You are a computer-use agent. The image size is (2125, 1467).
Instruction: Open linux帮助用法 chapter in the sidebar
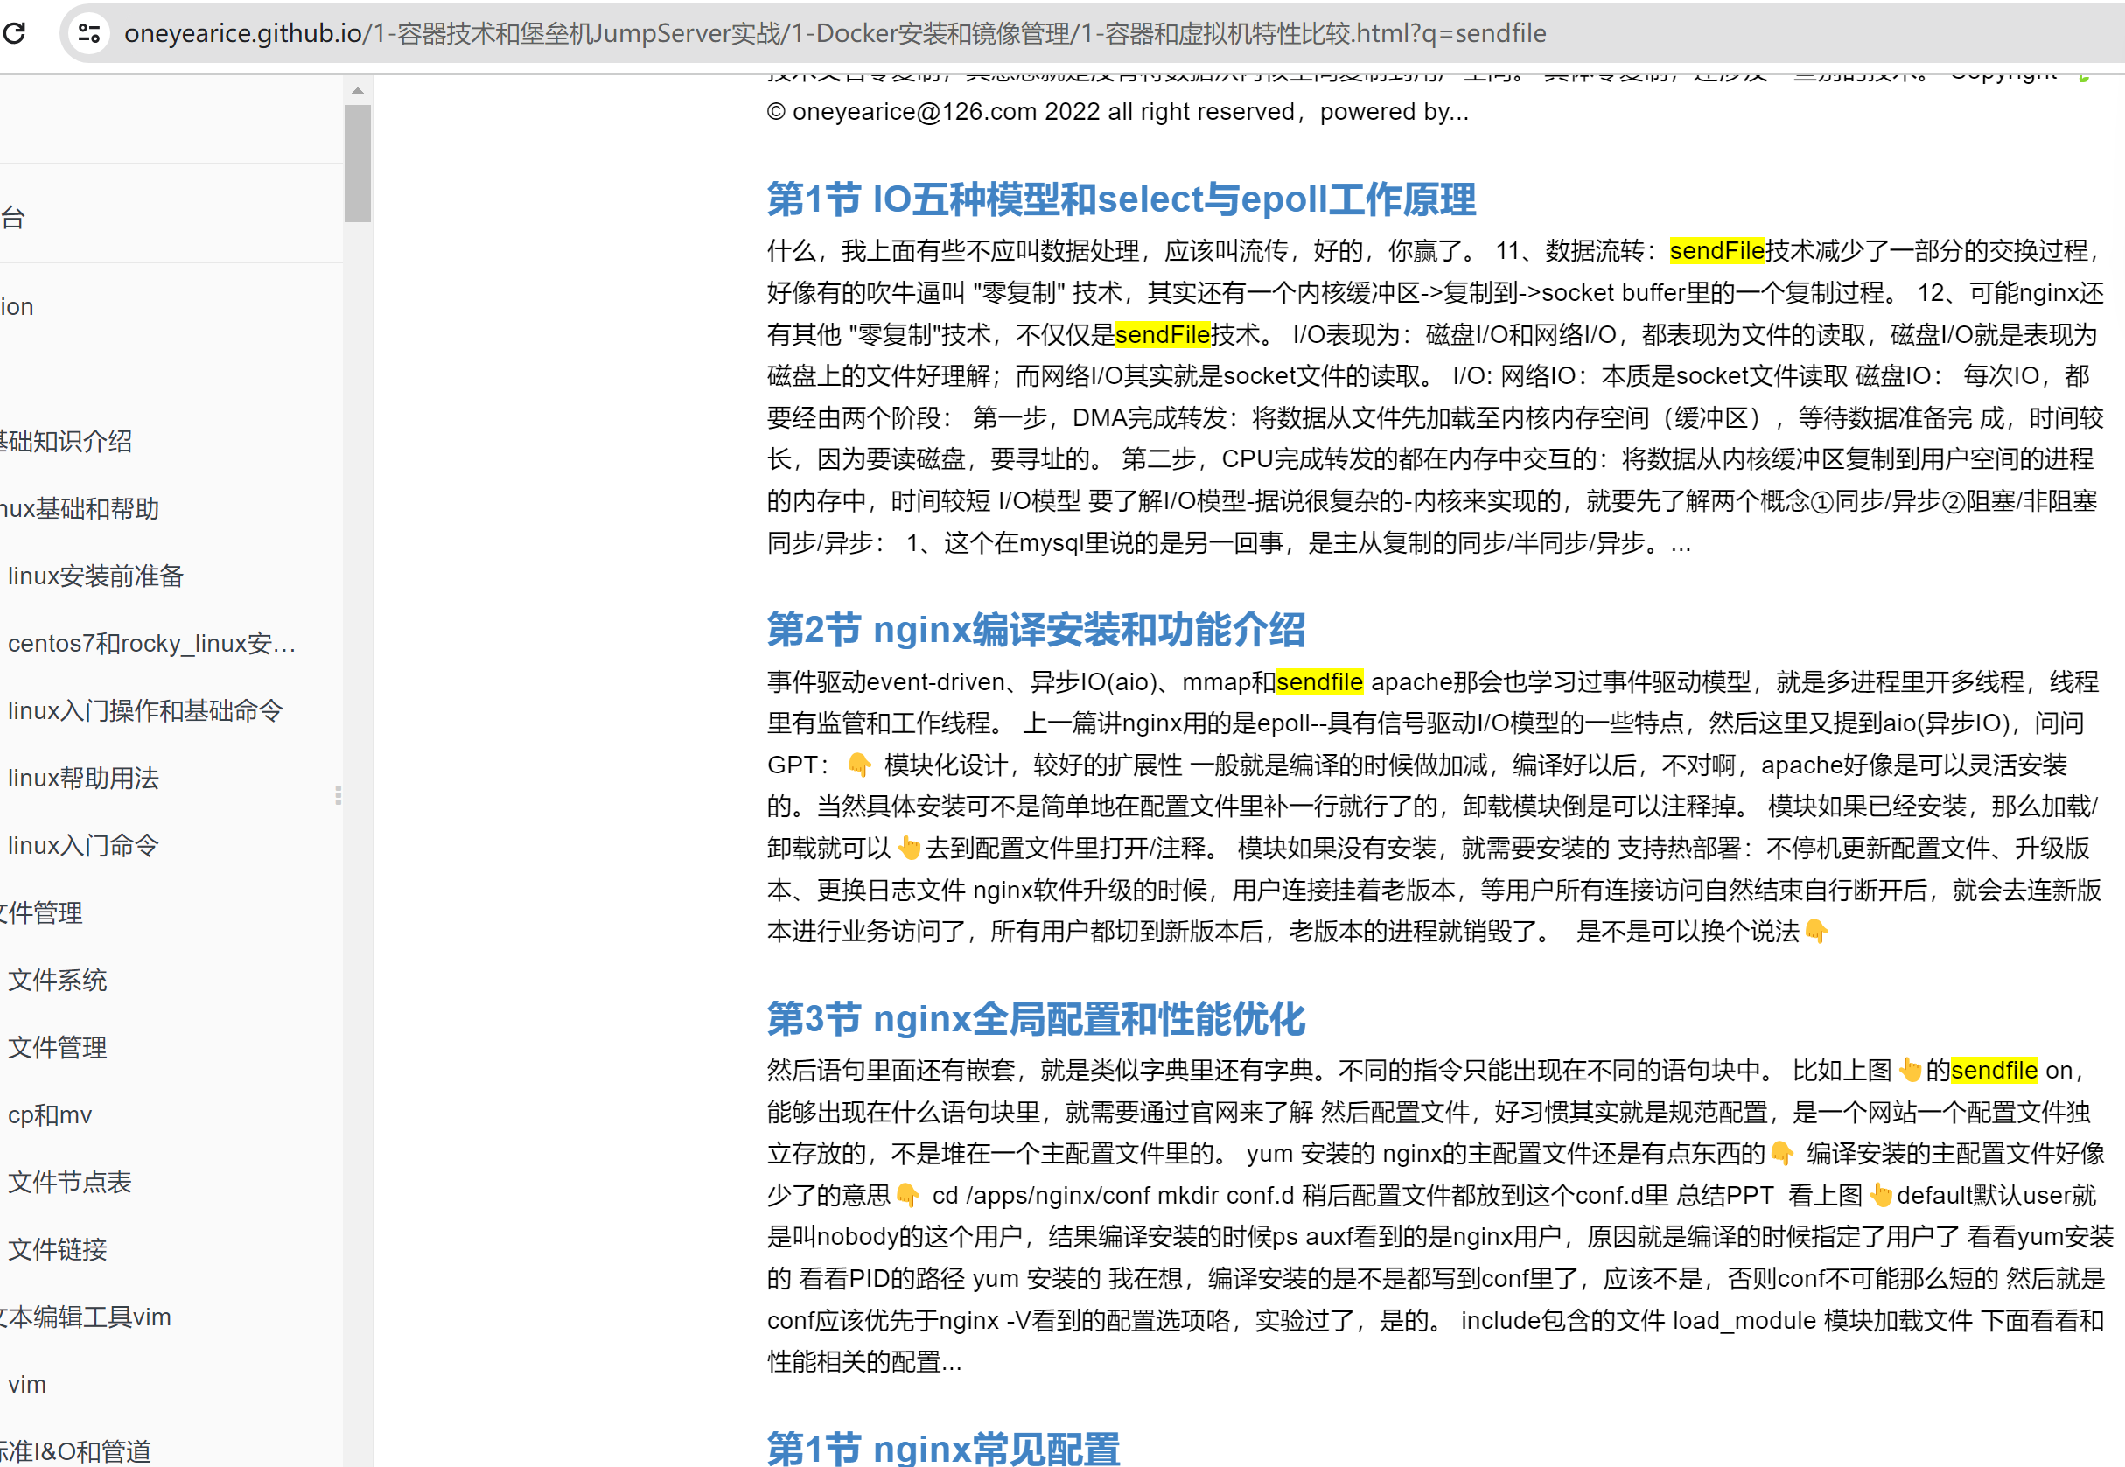click(x=84, y=779)
